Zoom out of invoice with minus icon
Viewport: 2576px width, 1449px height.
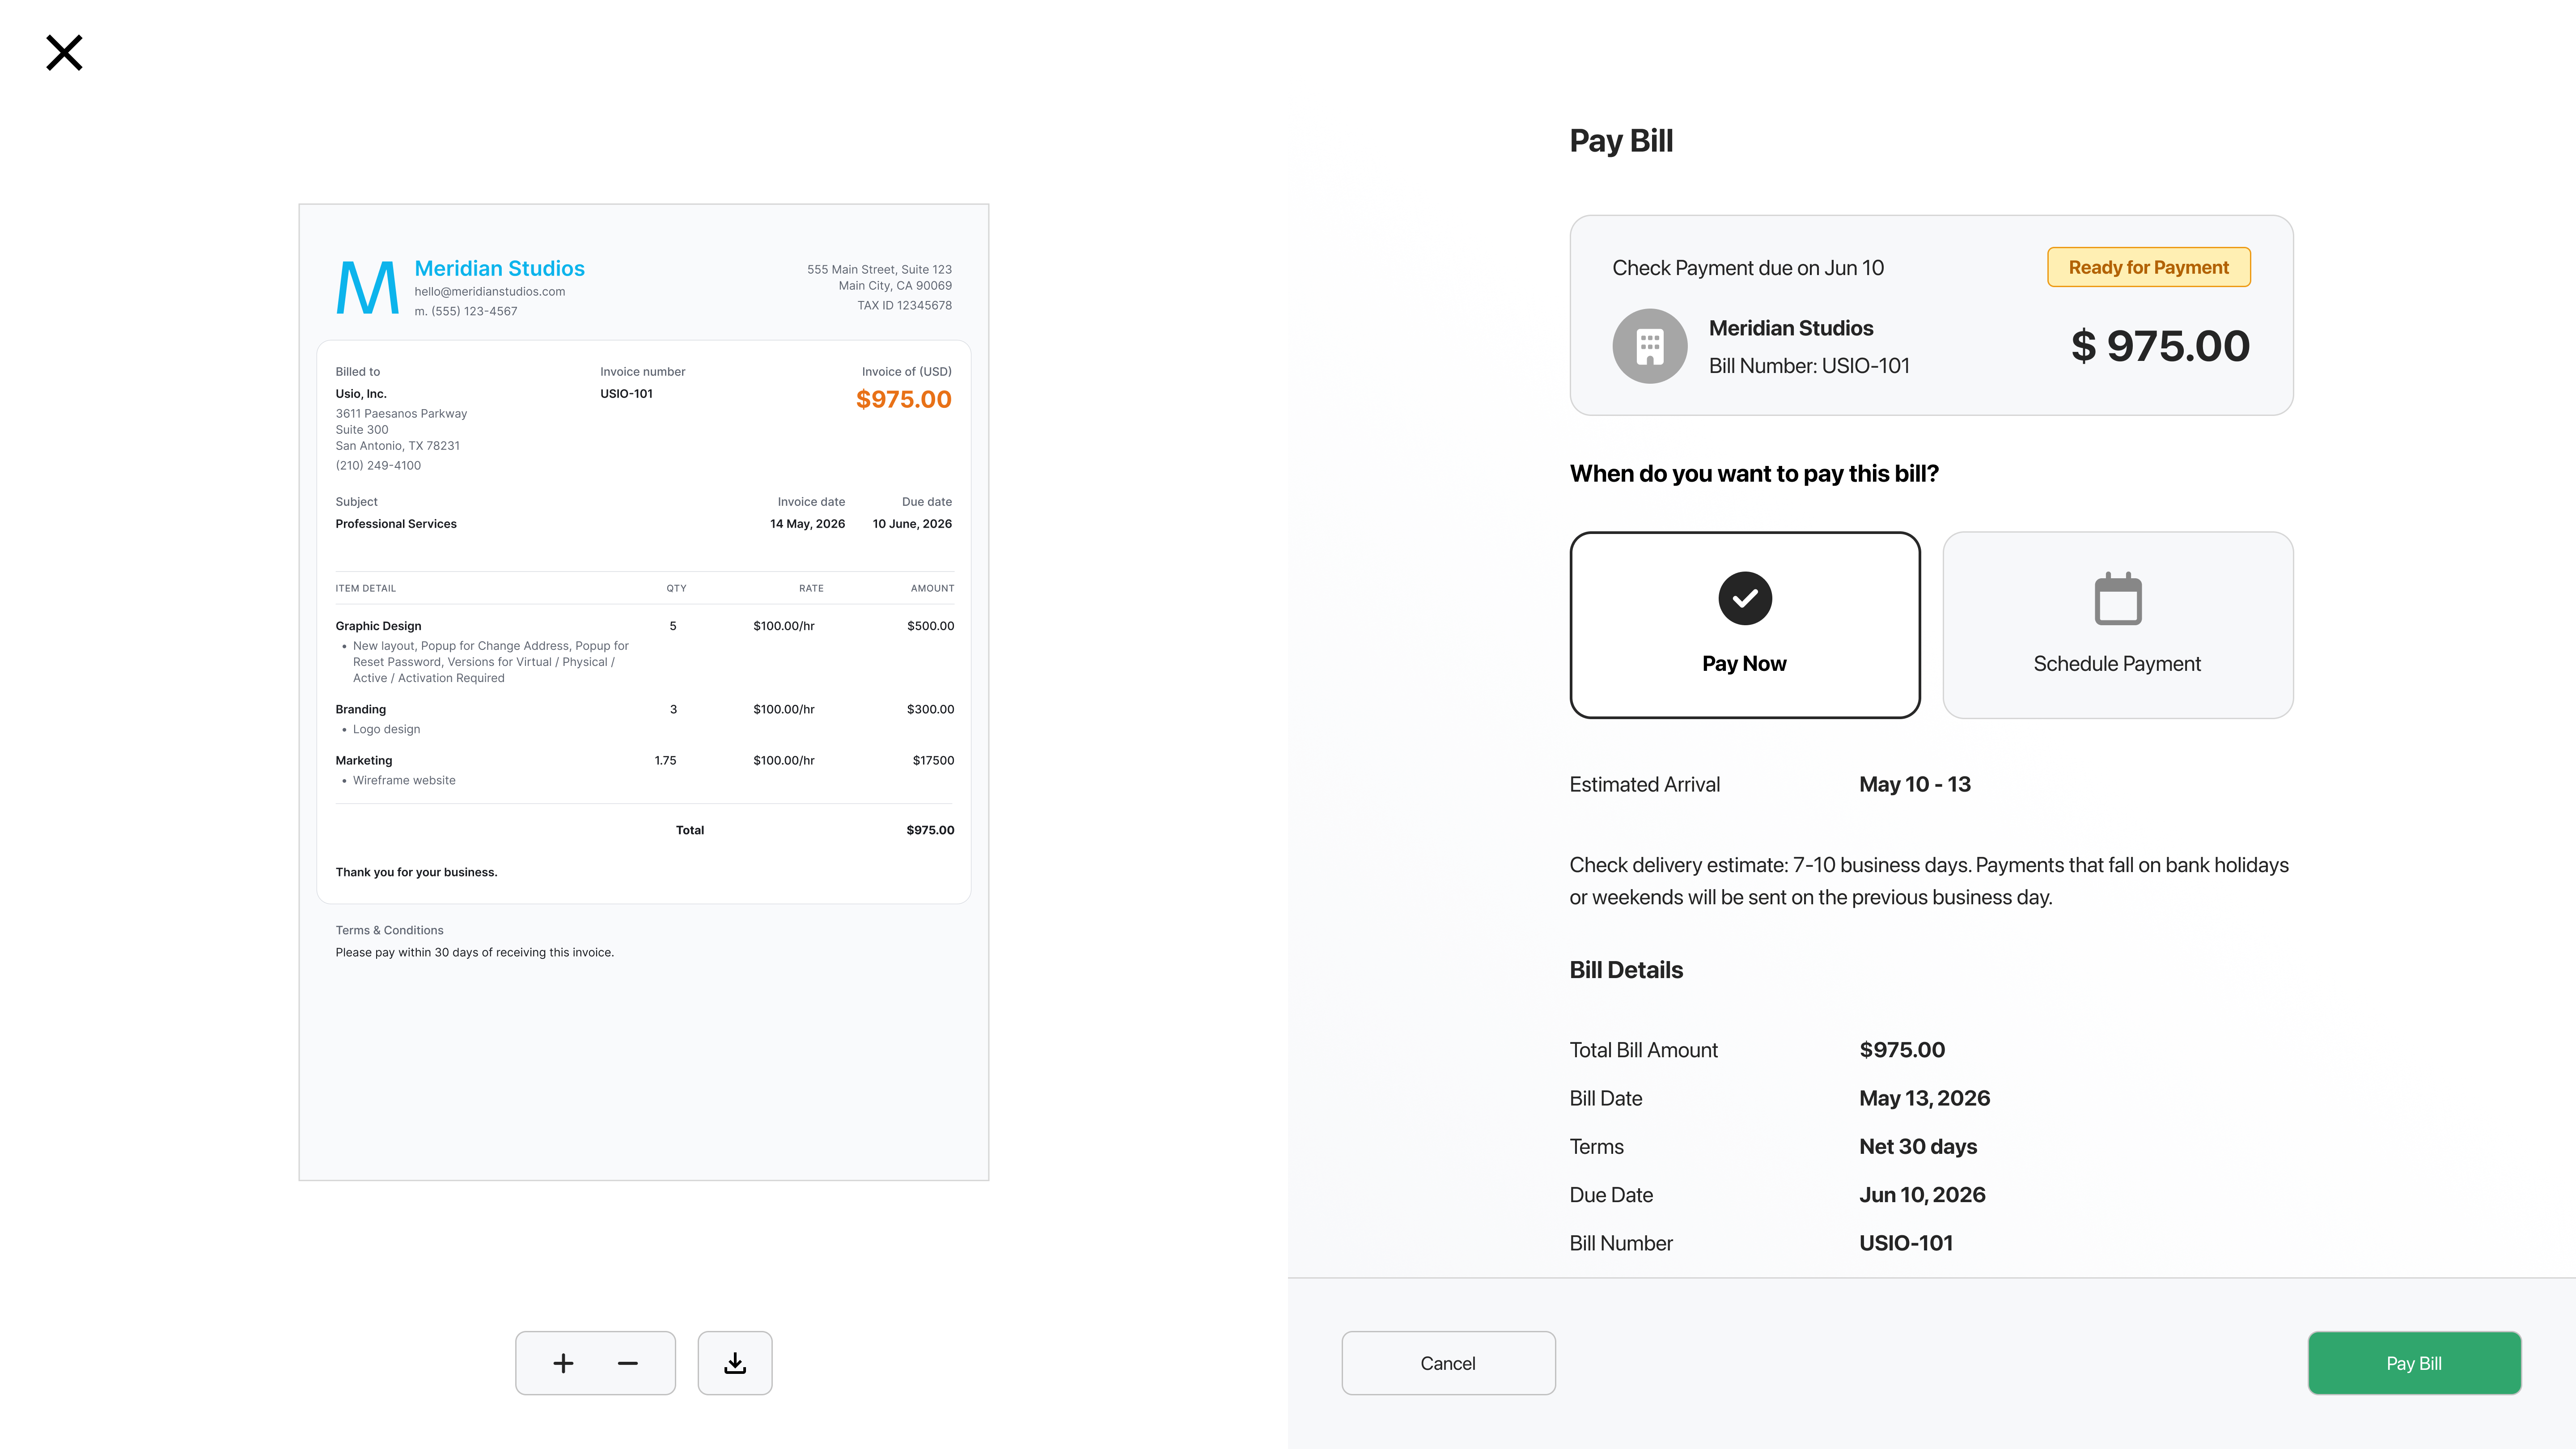(628, 1363)
